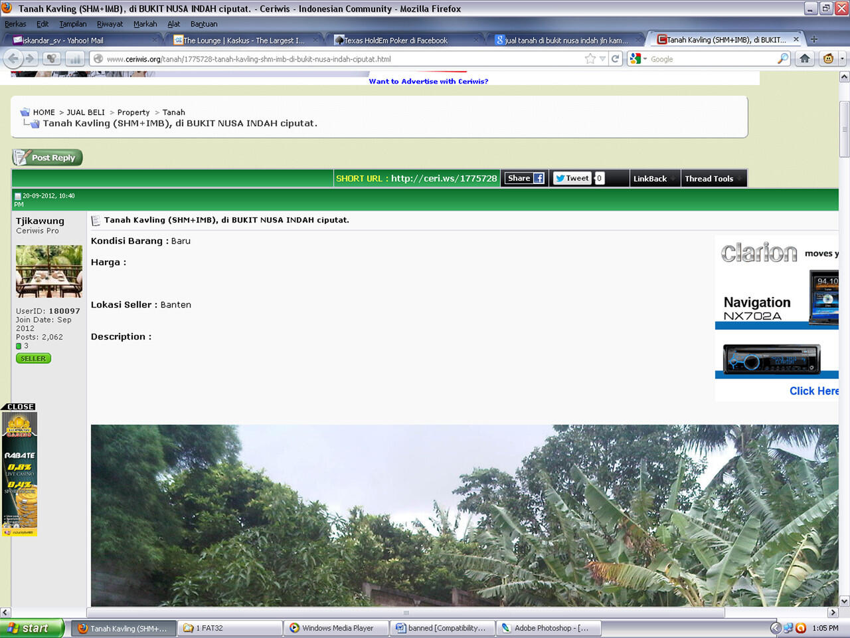Open the Berkas menu
This screenshot has height=638, width=850.
15,24
